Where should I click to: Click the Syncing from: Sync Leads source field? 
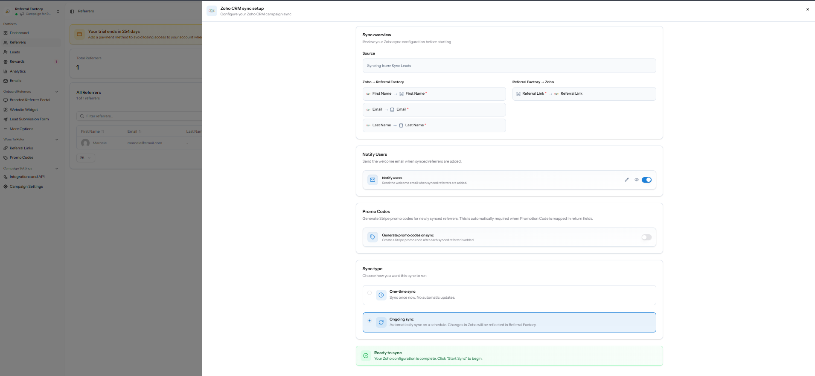pos(509,66)
